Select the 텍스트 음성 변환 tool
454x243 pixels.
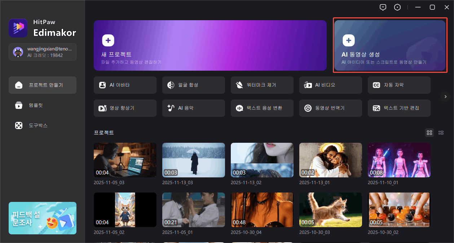click(x=262, y=108)
